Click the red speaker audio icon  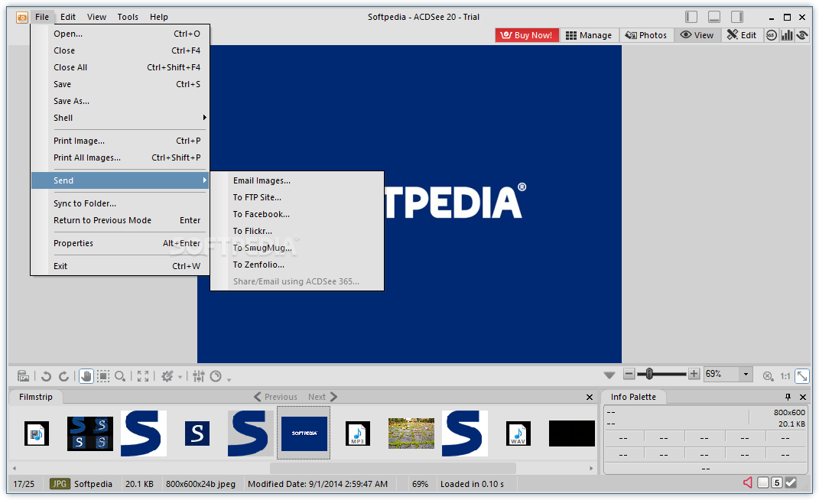click(747, 482)
